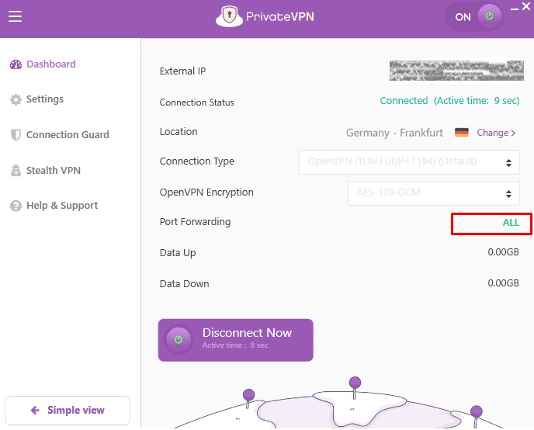Click the Connection Type label
The image size is (534, 430).
coord(197,161)
